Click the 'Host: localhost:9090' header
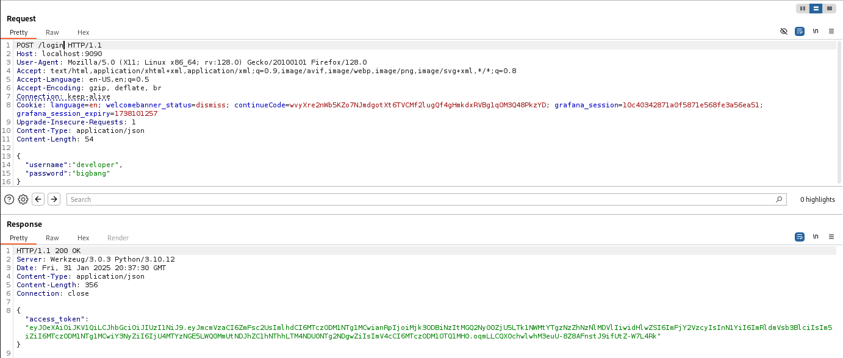Screen dimensions: 843x358 [x=59, y=54]
